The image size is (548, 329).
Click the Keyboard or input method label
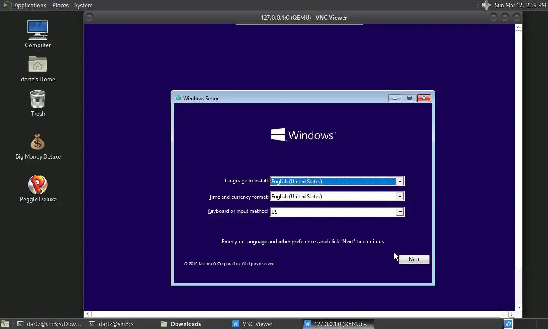coord(238,211)
